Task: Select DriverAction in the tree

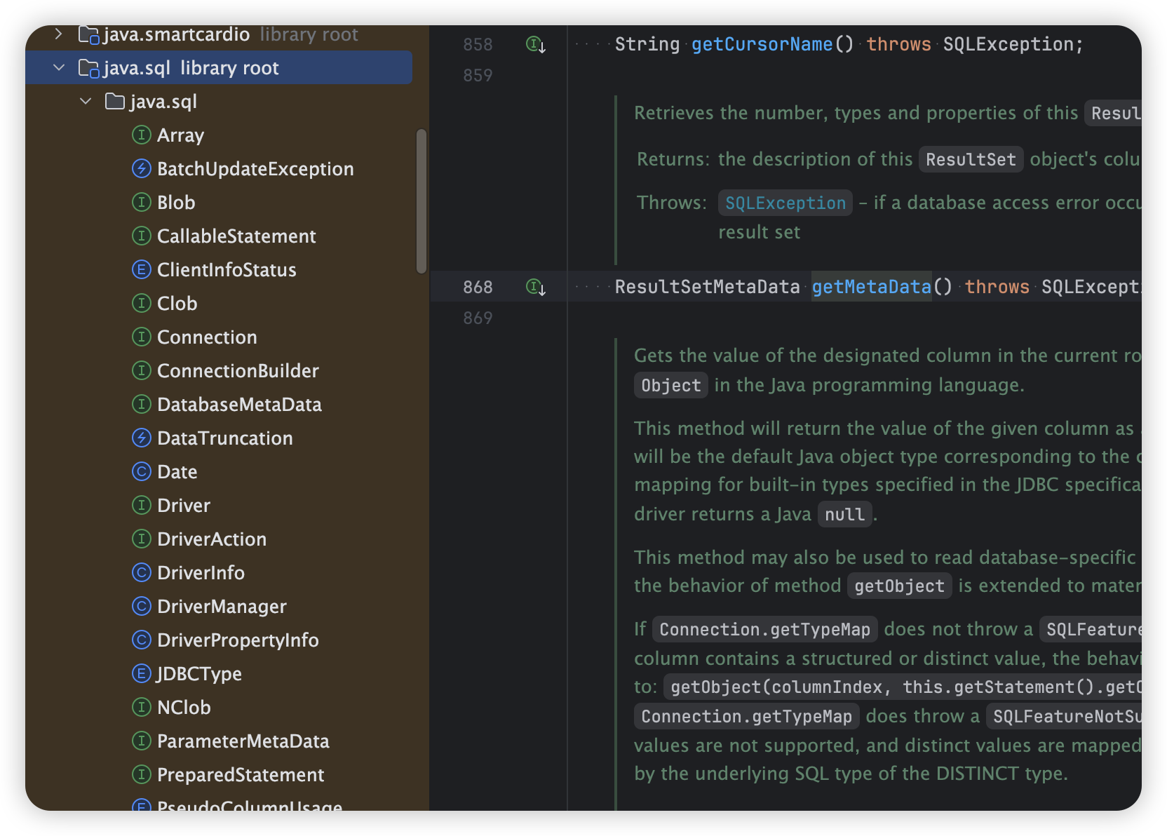Action: coord(212,539)
